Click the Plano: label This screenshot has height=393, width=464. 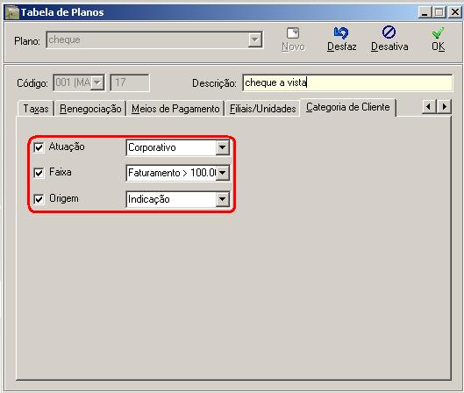(x=27, y=41)
